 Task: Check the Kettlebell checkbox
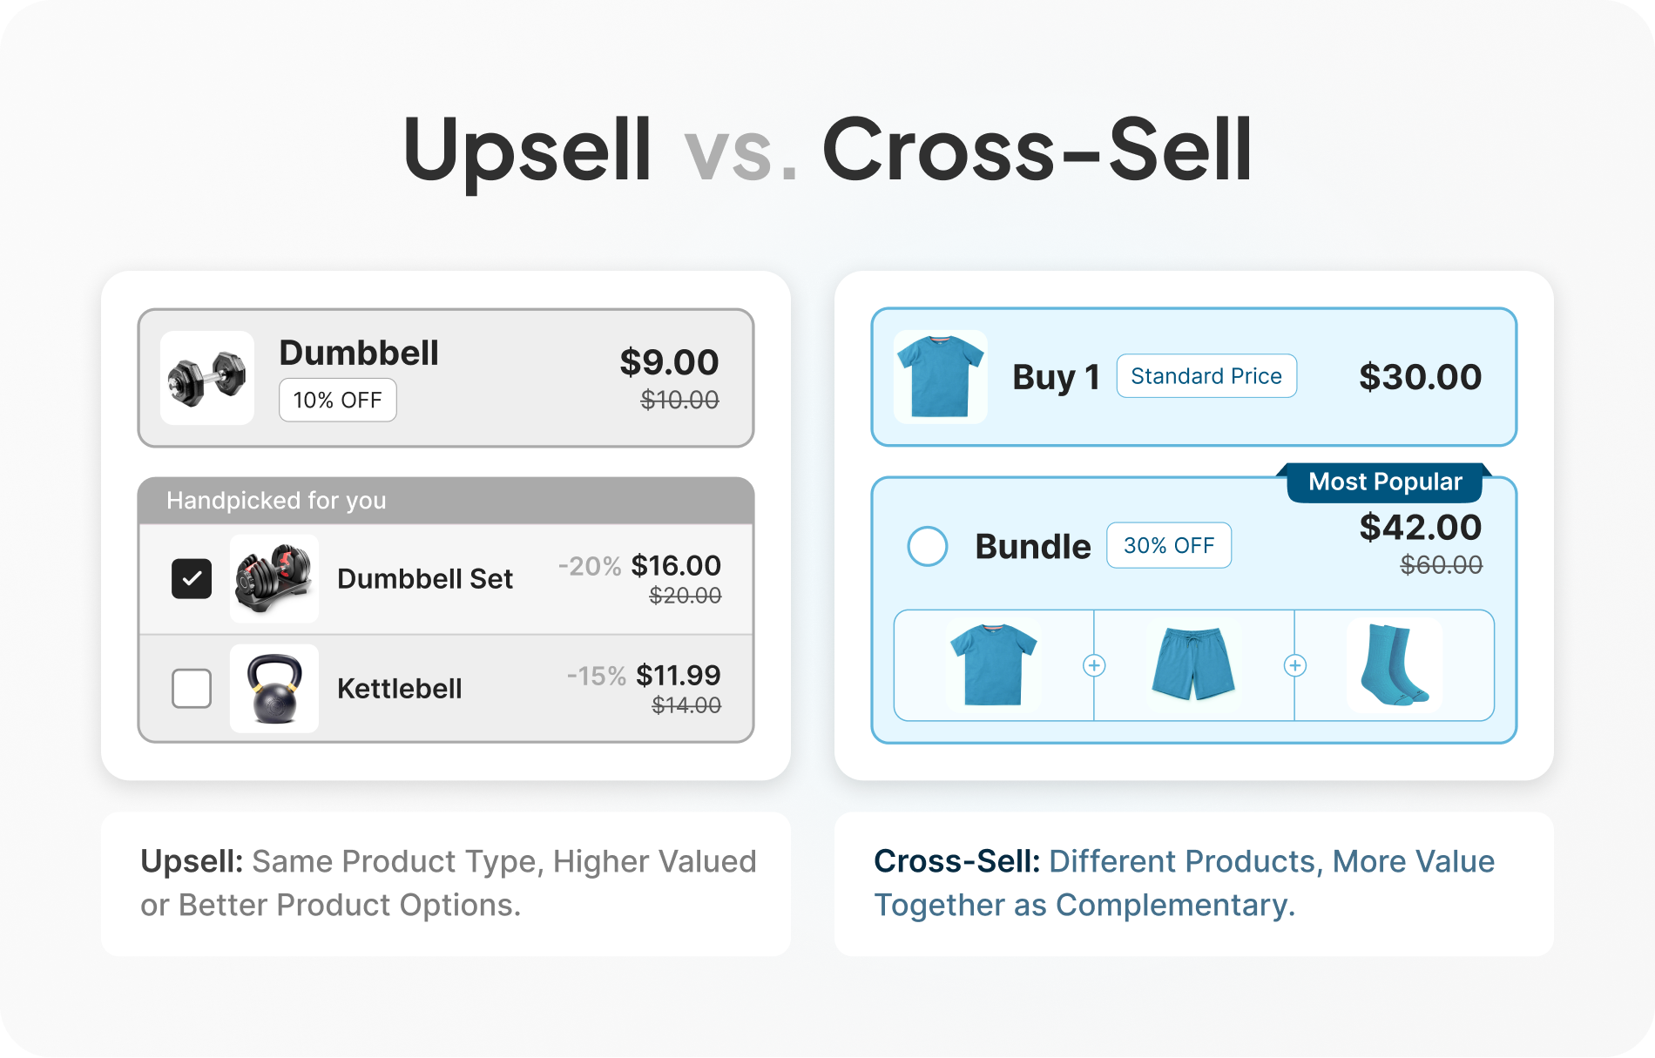coord(192,688)
